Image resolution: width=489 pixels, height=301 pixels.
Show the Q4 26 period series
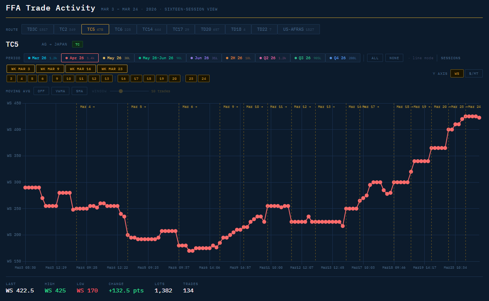[x=343, y=58]
